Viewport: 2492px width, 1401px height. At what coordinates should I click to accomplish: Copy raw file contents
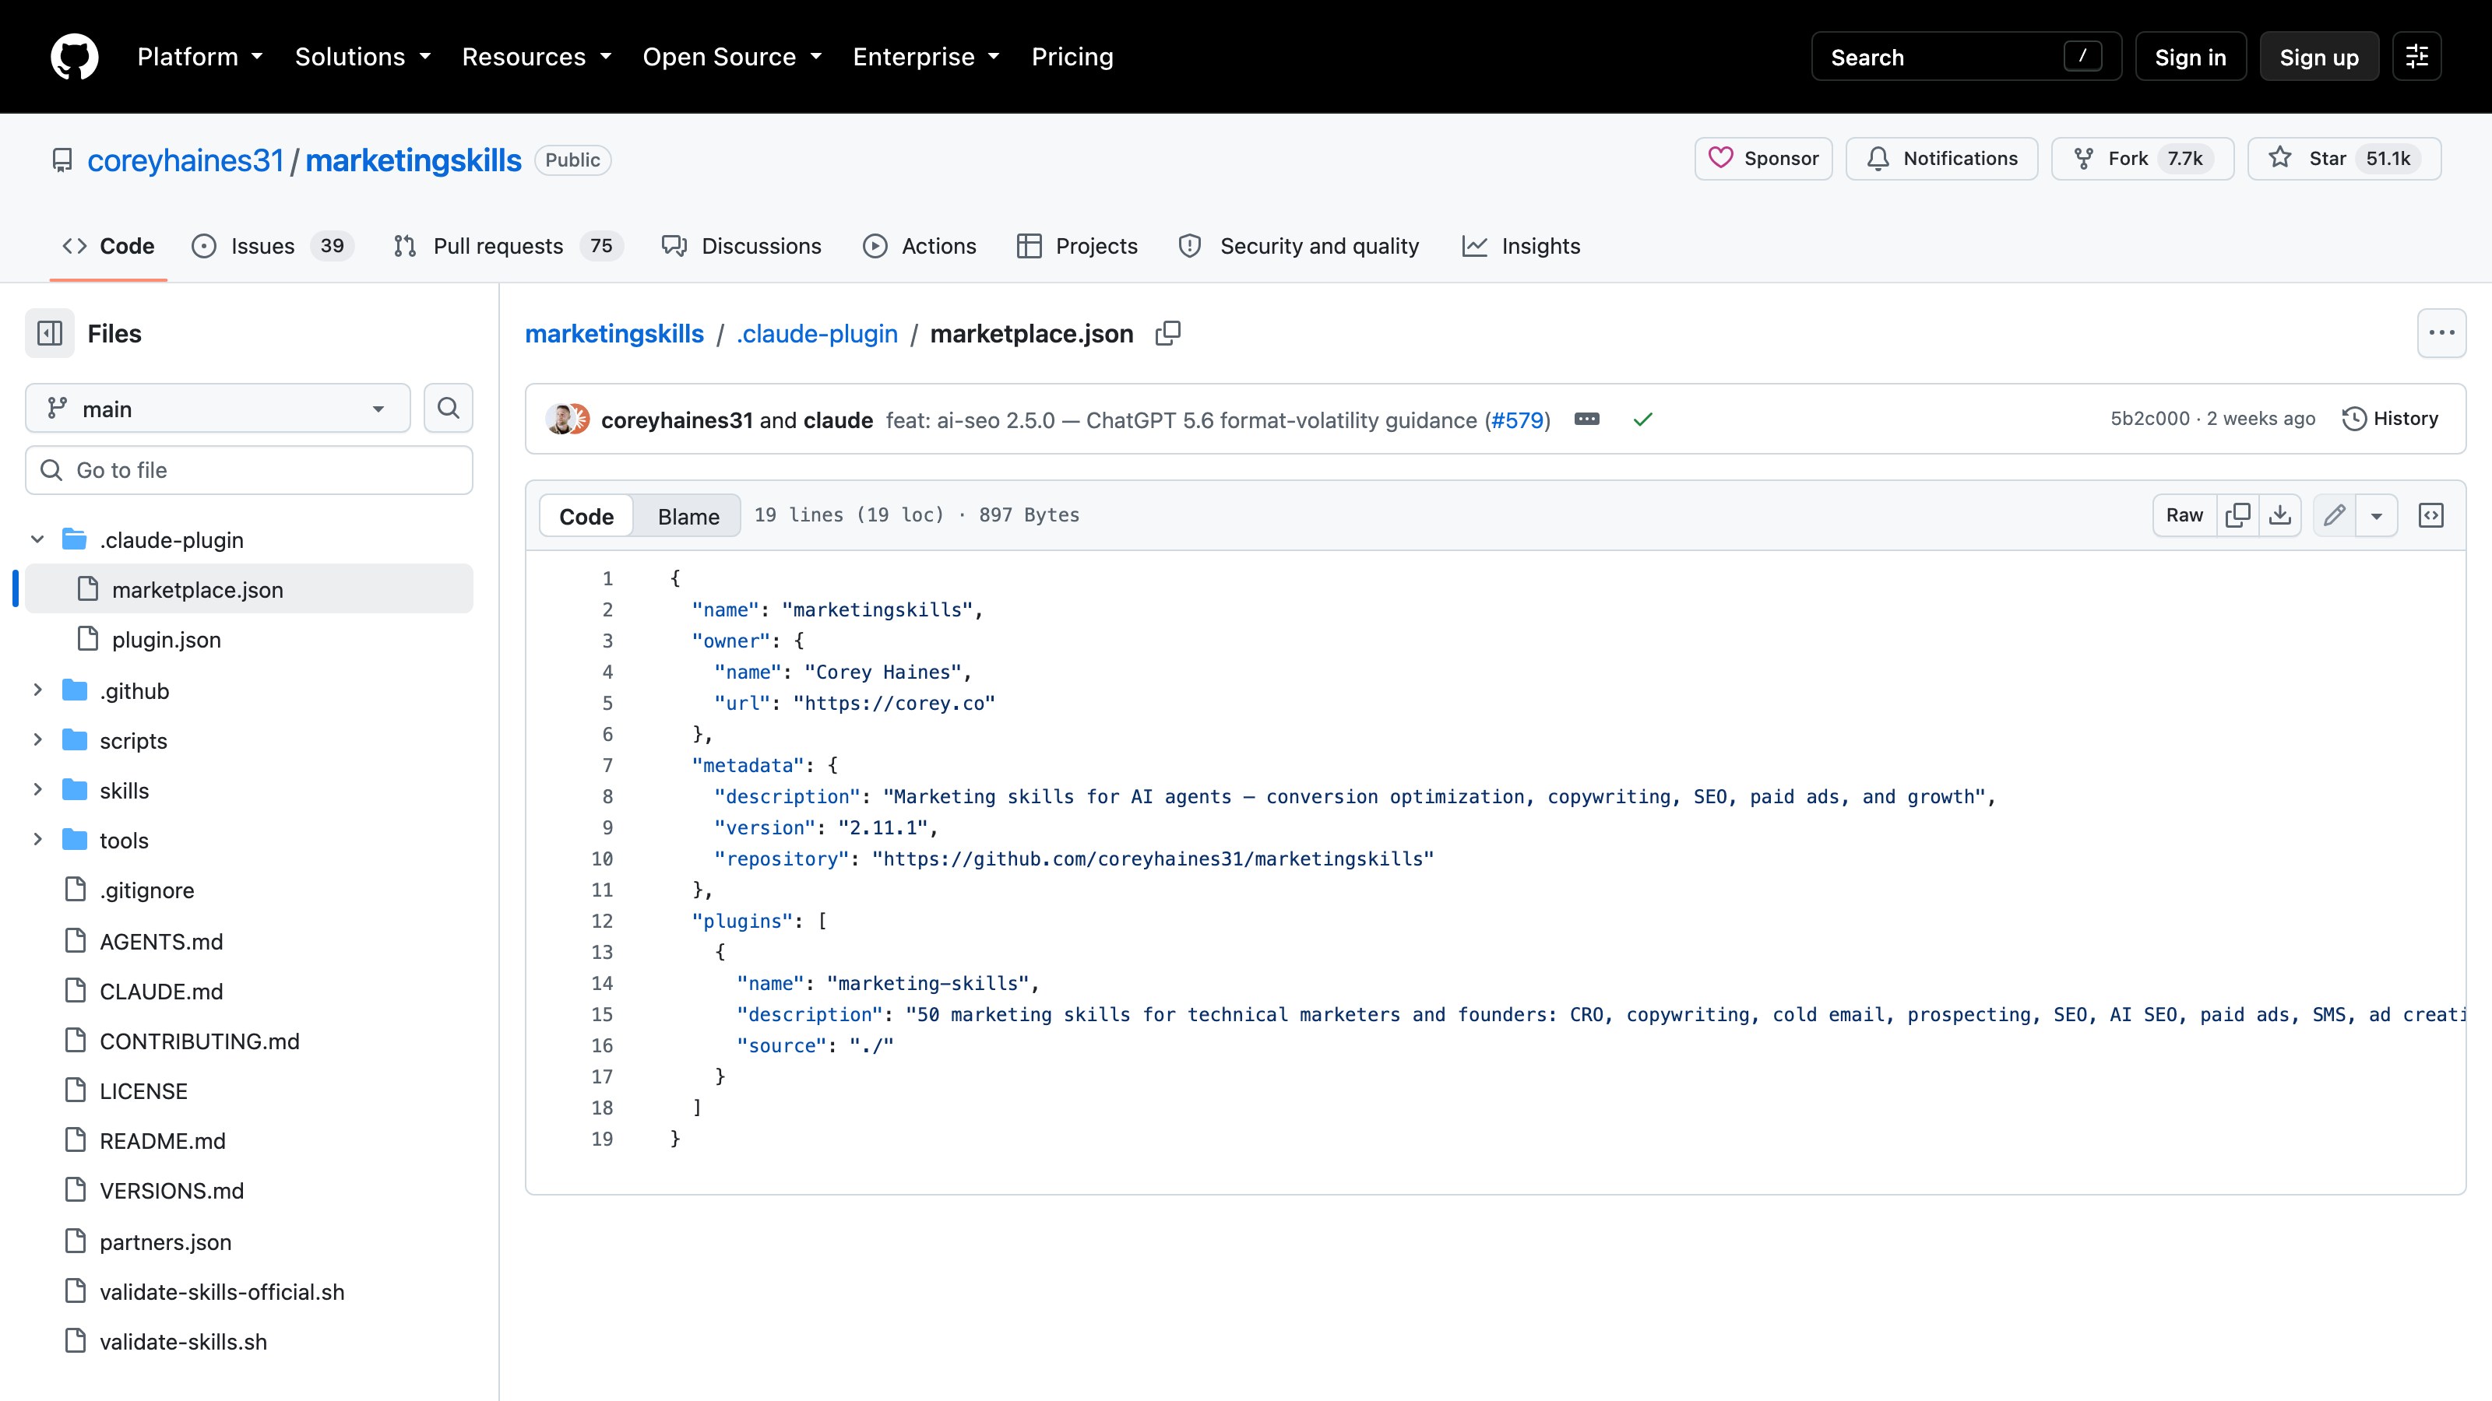(2237, 515)
